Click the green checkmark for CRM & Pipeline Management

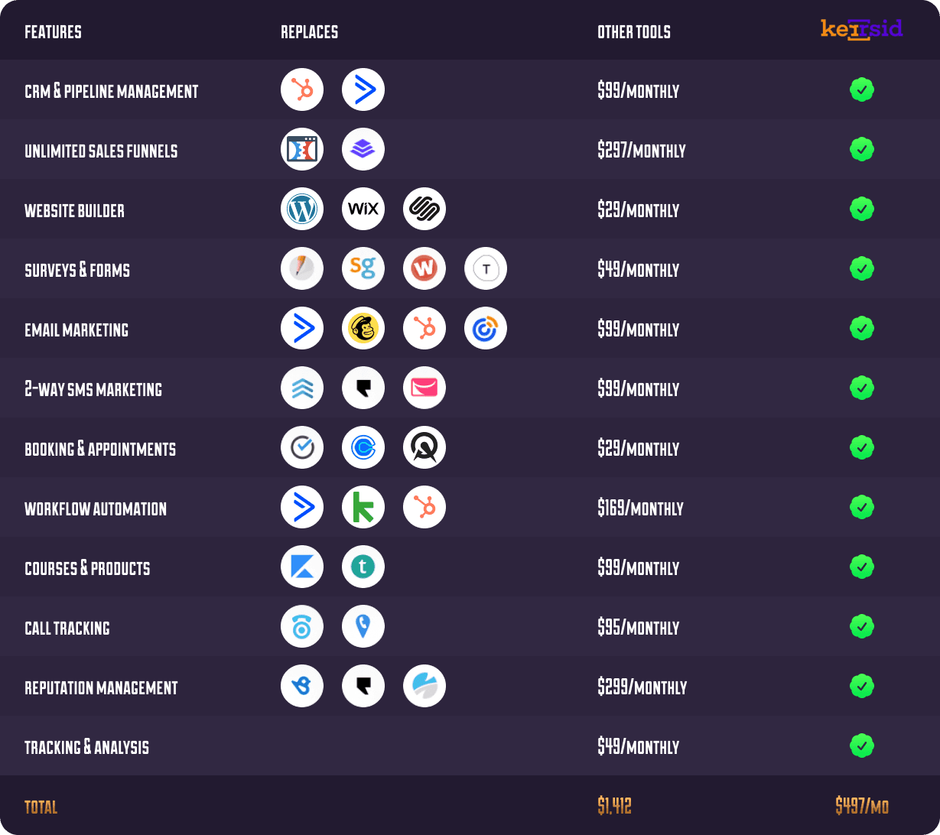pos(862,89)
